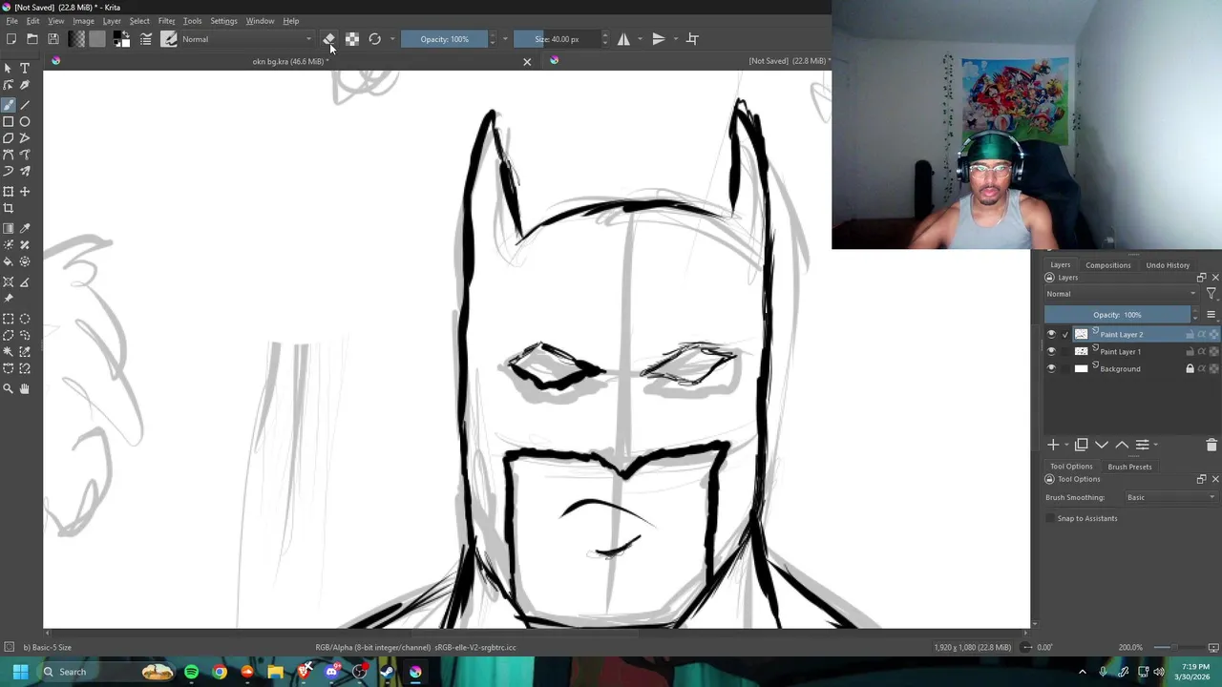
Task: Select the Pan hand tool
Action: [x=25, y=388]
